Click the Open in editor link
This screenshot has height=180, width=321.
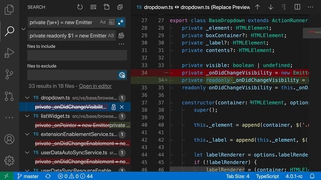[95, 86]
